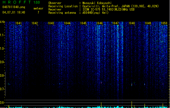Click the 1845 time marker

click(83, 23)
